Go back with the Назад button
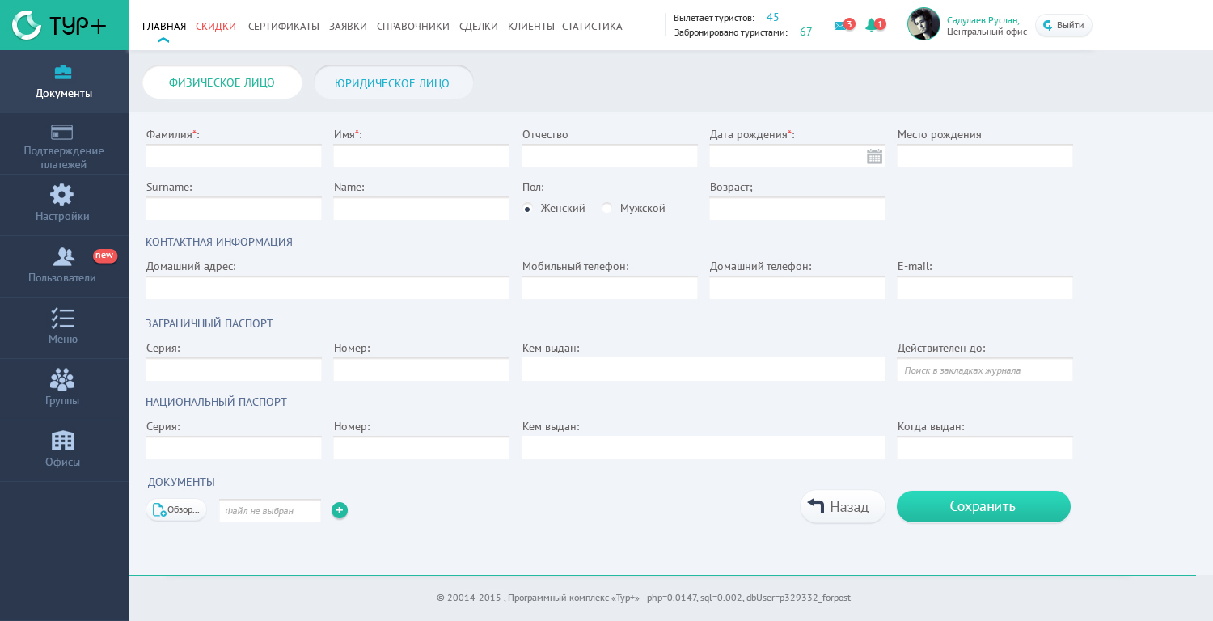Screen dimensions: 1213x621 pyautogui.click(x=843, y=506)
